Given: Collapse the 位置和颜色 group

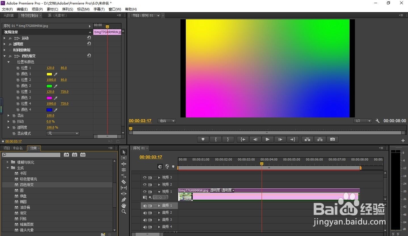Looking at the screenshot, I should pyautogui.click(x=9, y=62).
